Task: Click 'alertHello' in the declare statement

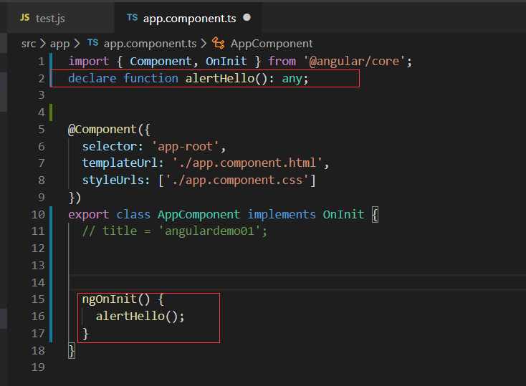Action: point(220,79)
